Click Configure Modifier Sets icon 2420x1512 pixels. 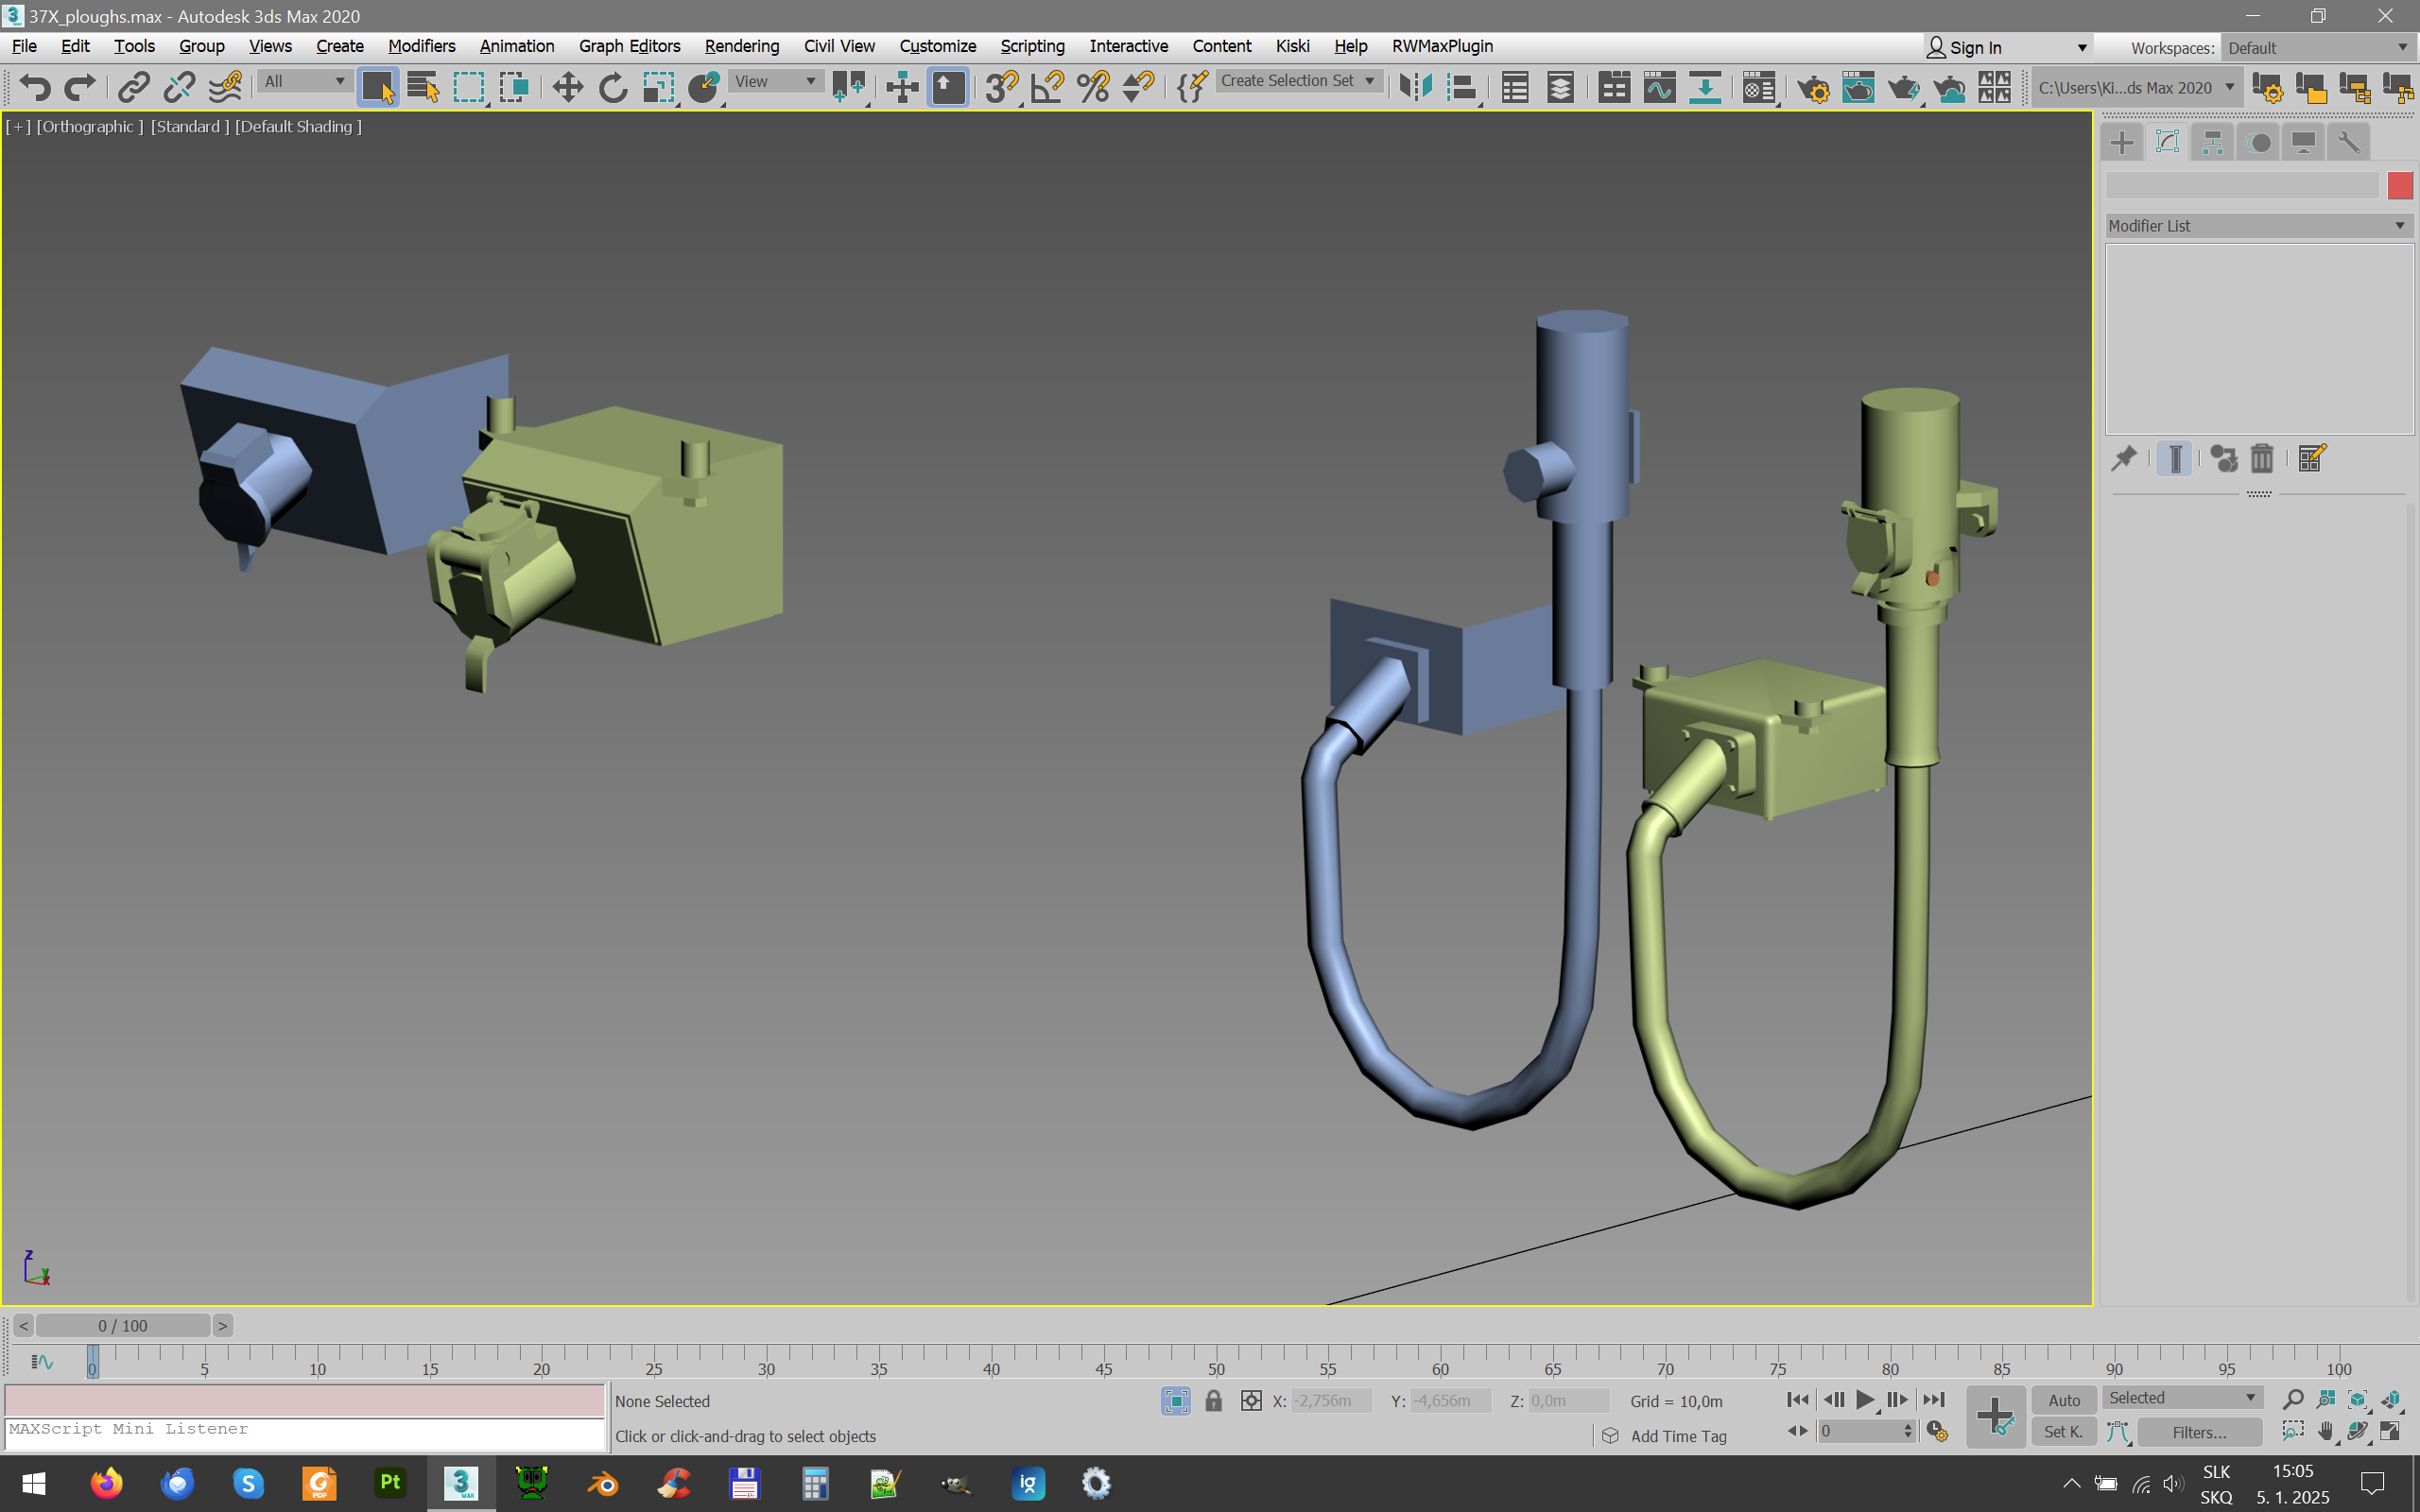[2312, 459]
